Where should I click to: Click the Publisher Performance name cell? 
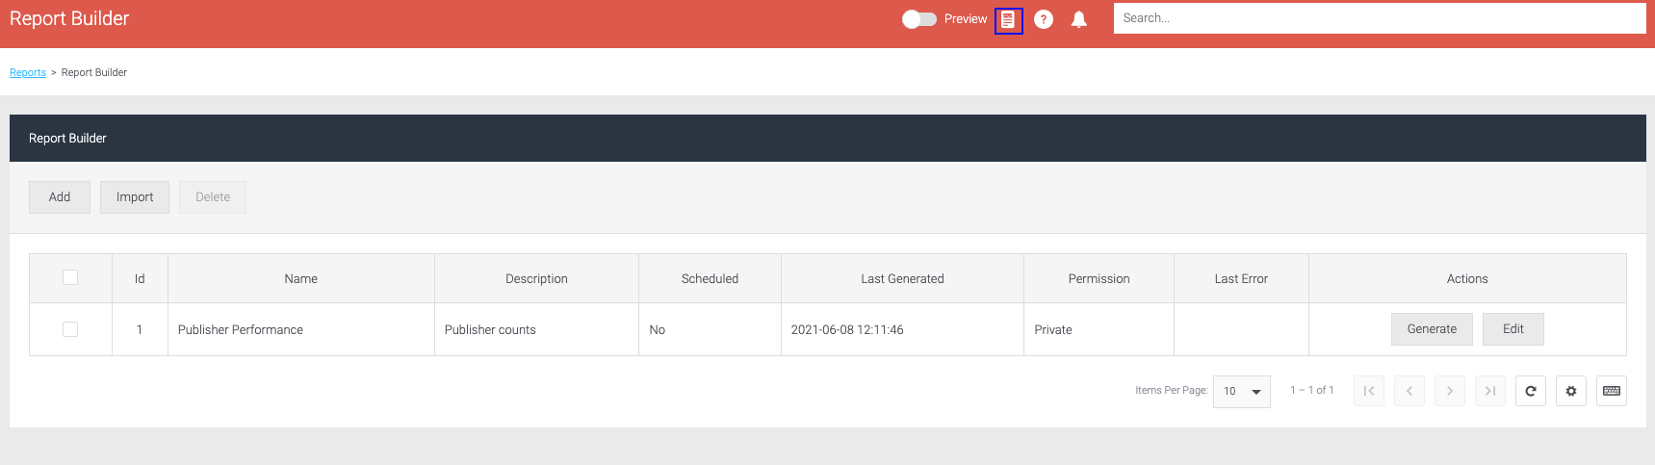(x=301, y=329)
